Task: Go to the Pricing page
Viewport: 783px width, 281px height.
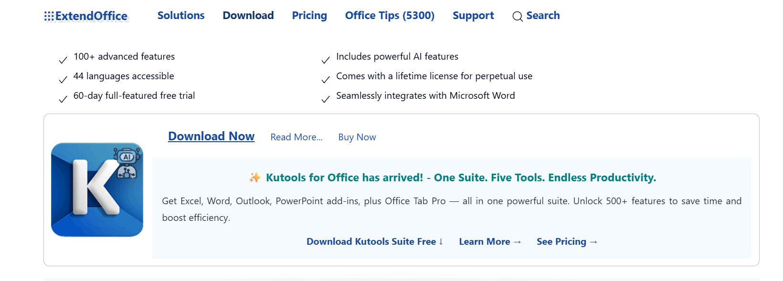Action: (309, 16)
